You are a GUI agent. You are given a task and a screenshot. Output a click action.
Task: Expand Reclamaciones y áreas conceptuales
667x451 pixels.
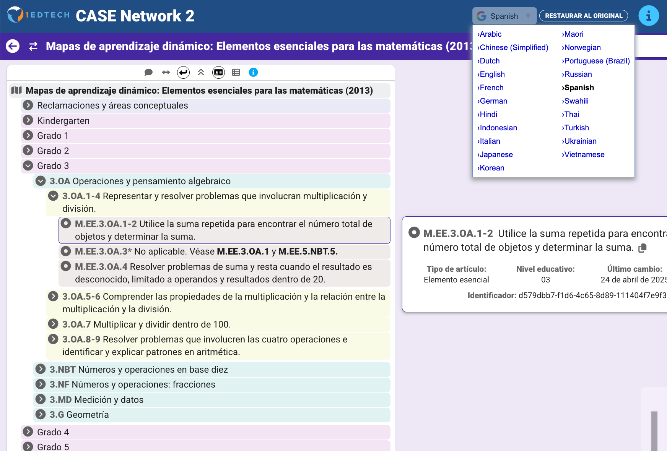click(x=28, y=105)
